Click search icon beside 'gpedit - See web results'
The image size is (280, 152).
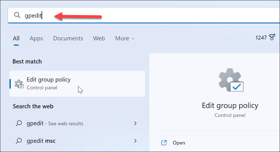pyautogui.click(x=18, y=123)
